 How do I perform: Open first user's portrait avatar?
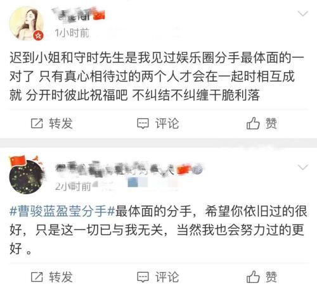point(27,23)
